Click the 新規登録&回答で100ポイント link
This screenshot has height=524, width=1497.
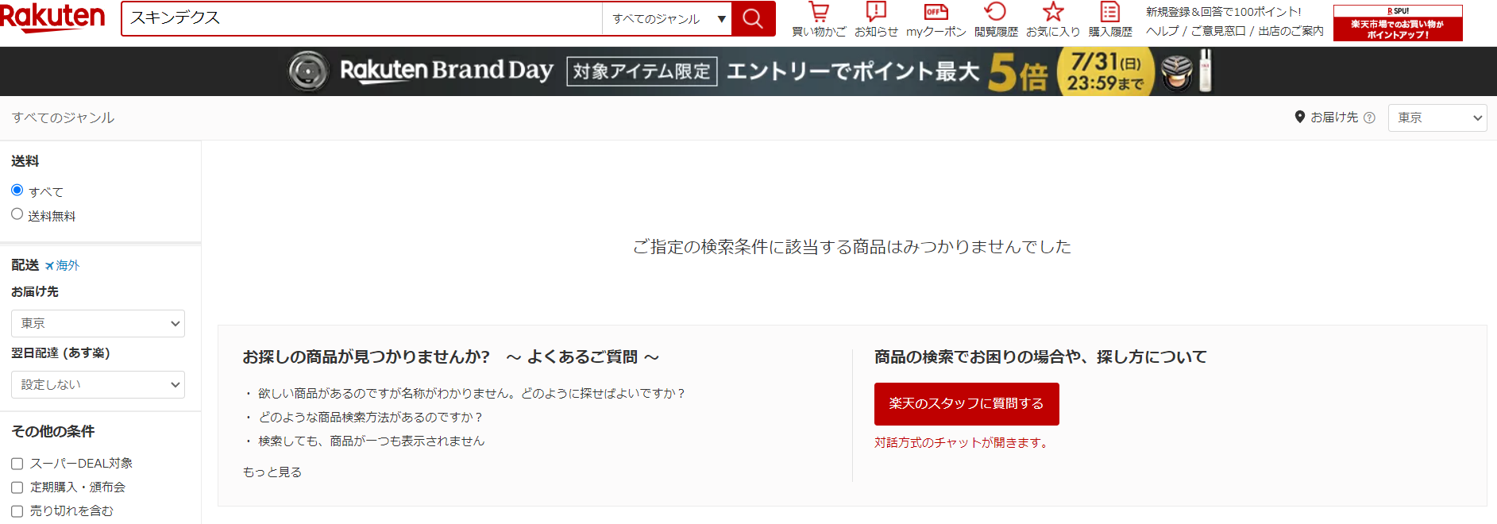click(1223, 12)
